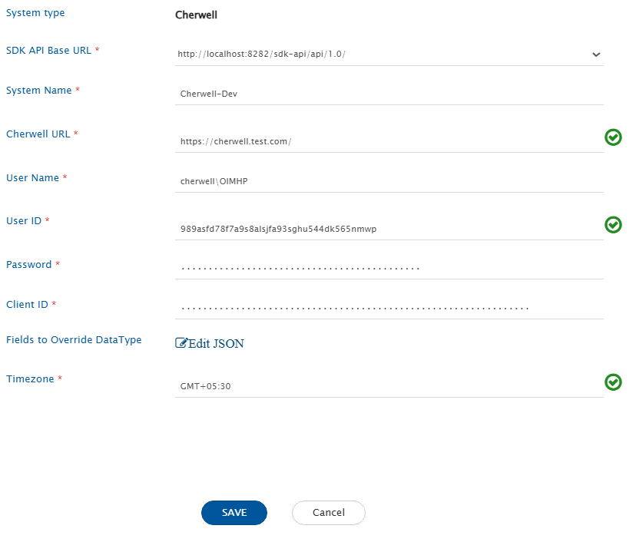Focus the Cherwell URL input field

[x=389, y=142]
